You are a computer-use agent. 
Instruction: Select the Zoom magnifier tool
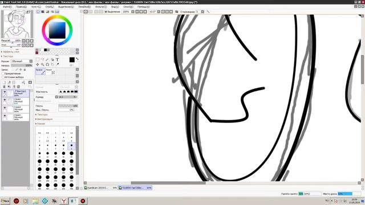point(42,64)
